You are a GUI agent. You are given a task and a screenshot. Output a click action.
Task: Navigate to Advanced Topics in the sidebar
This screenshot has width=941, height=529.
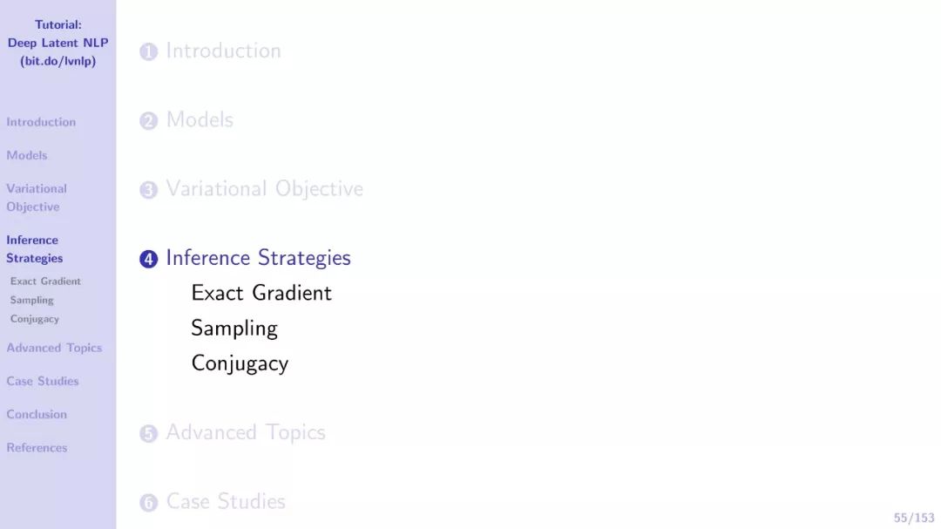[x=54, y=348]
